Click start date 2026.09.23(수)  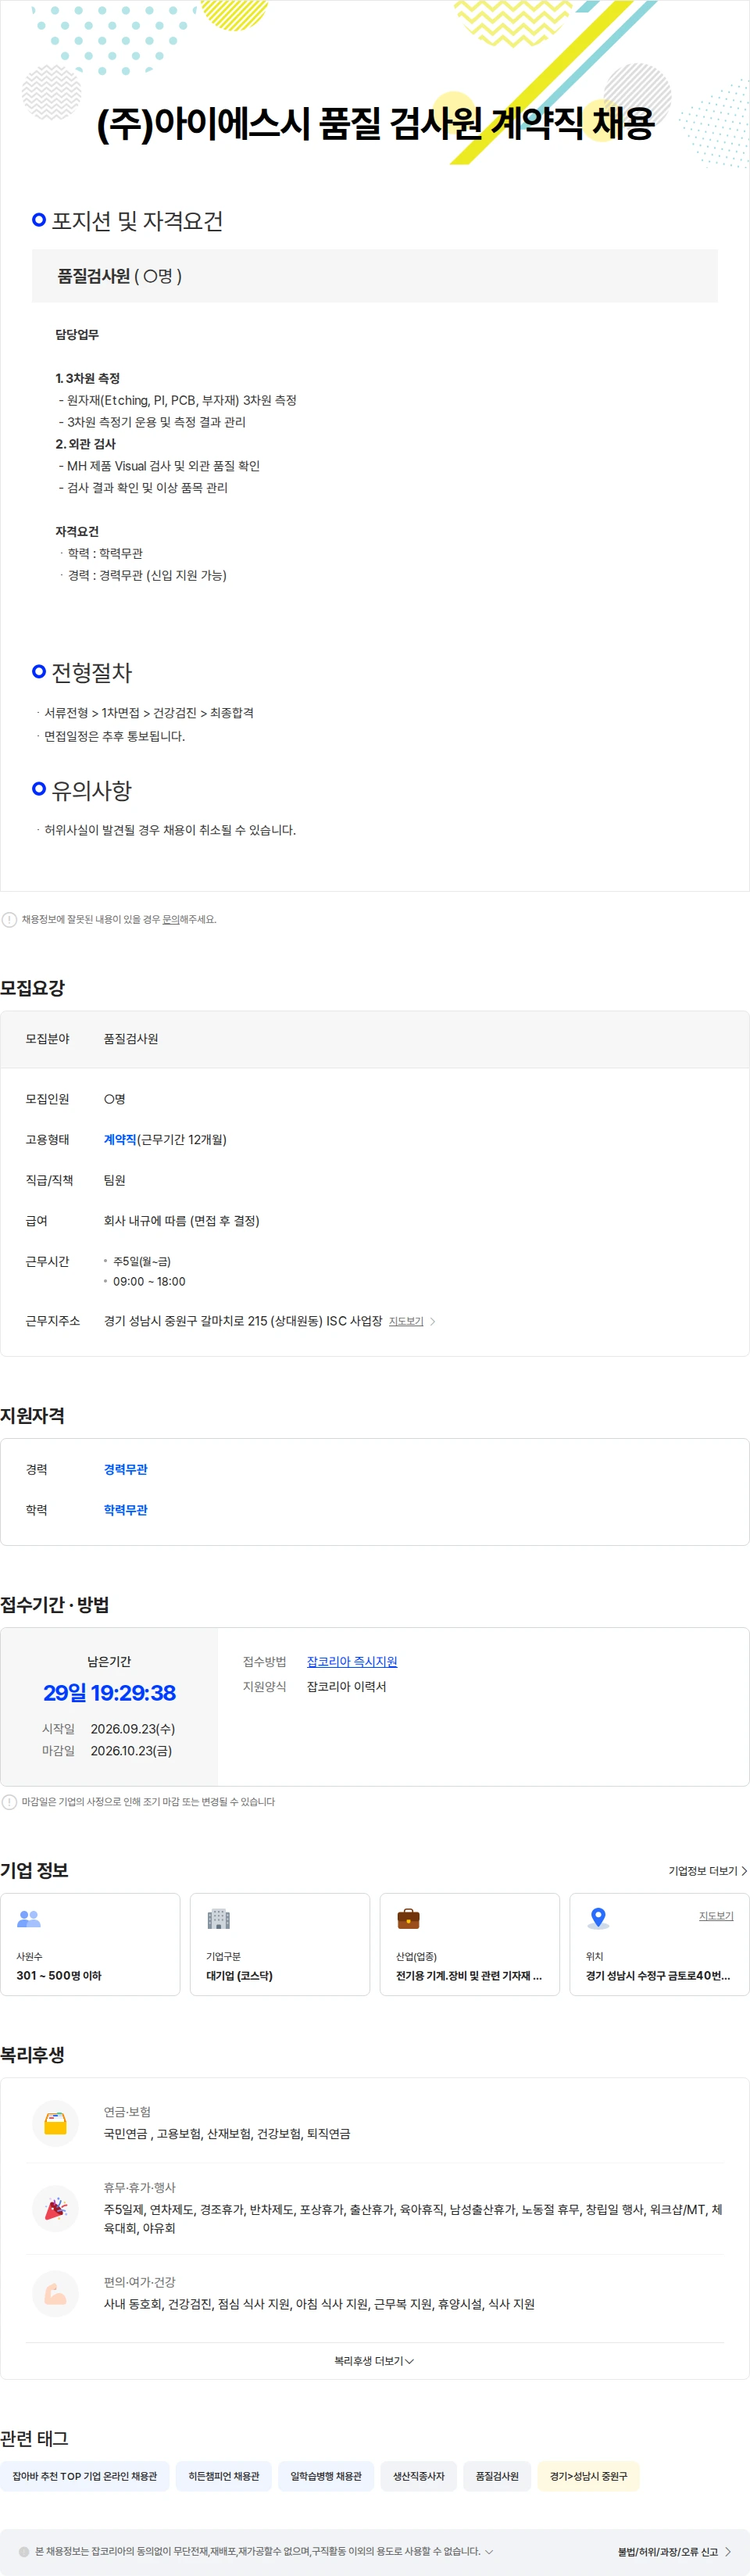pos(133,1729)
